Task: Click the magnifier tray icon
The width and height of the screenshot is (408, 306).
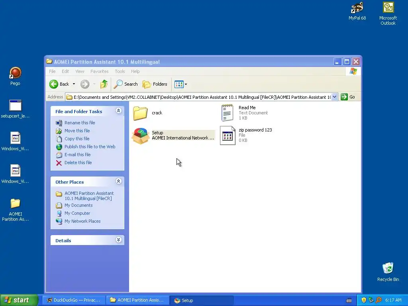Action: 379,300
